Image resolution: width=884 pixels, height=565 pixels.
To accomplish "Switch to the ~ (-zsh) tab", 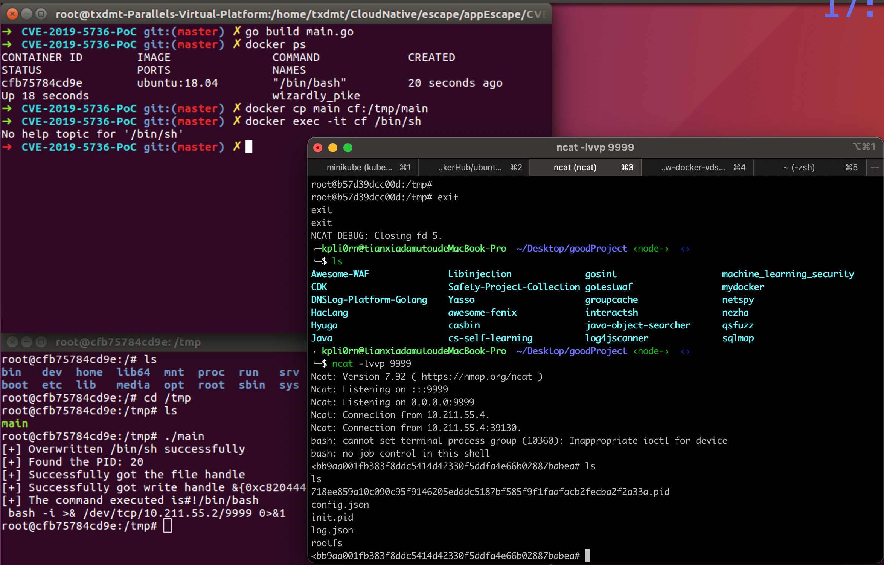I will pos(799,167).
